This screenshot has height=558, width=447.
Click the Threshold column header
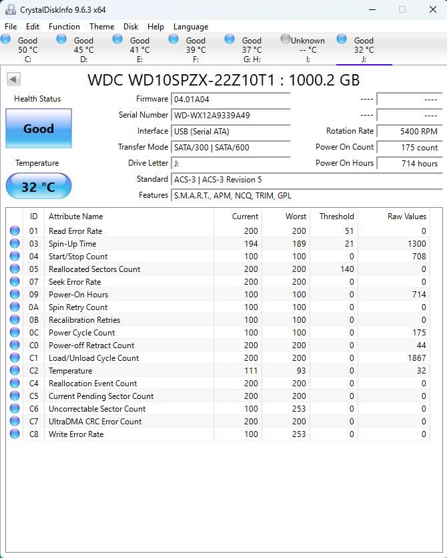(334, 217)
